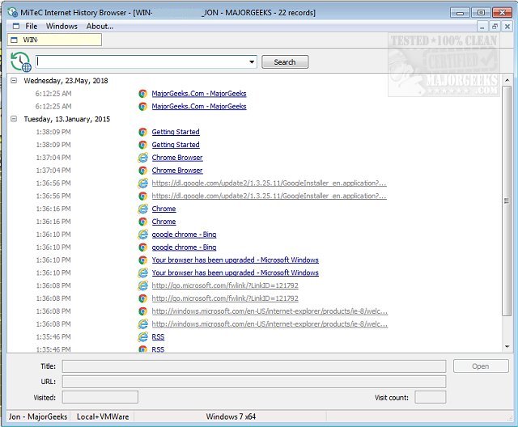Image resolution: width=518 pixels, height=427 pixels.
Task: Collapse the Wednesday, 23.May, 2018 group
Action: coord(14,80)
